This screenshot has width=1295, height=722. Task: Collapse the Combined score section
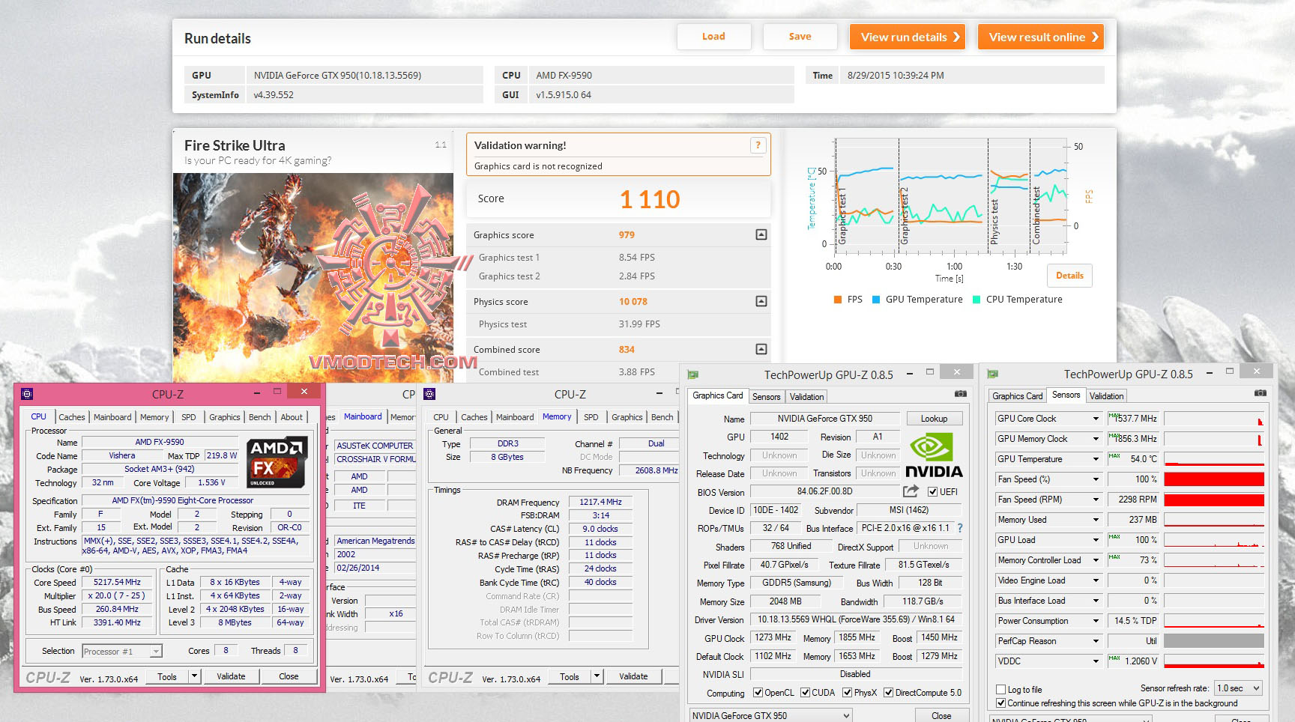[x=761, y=349]
